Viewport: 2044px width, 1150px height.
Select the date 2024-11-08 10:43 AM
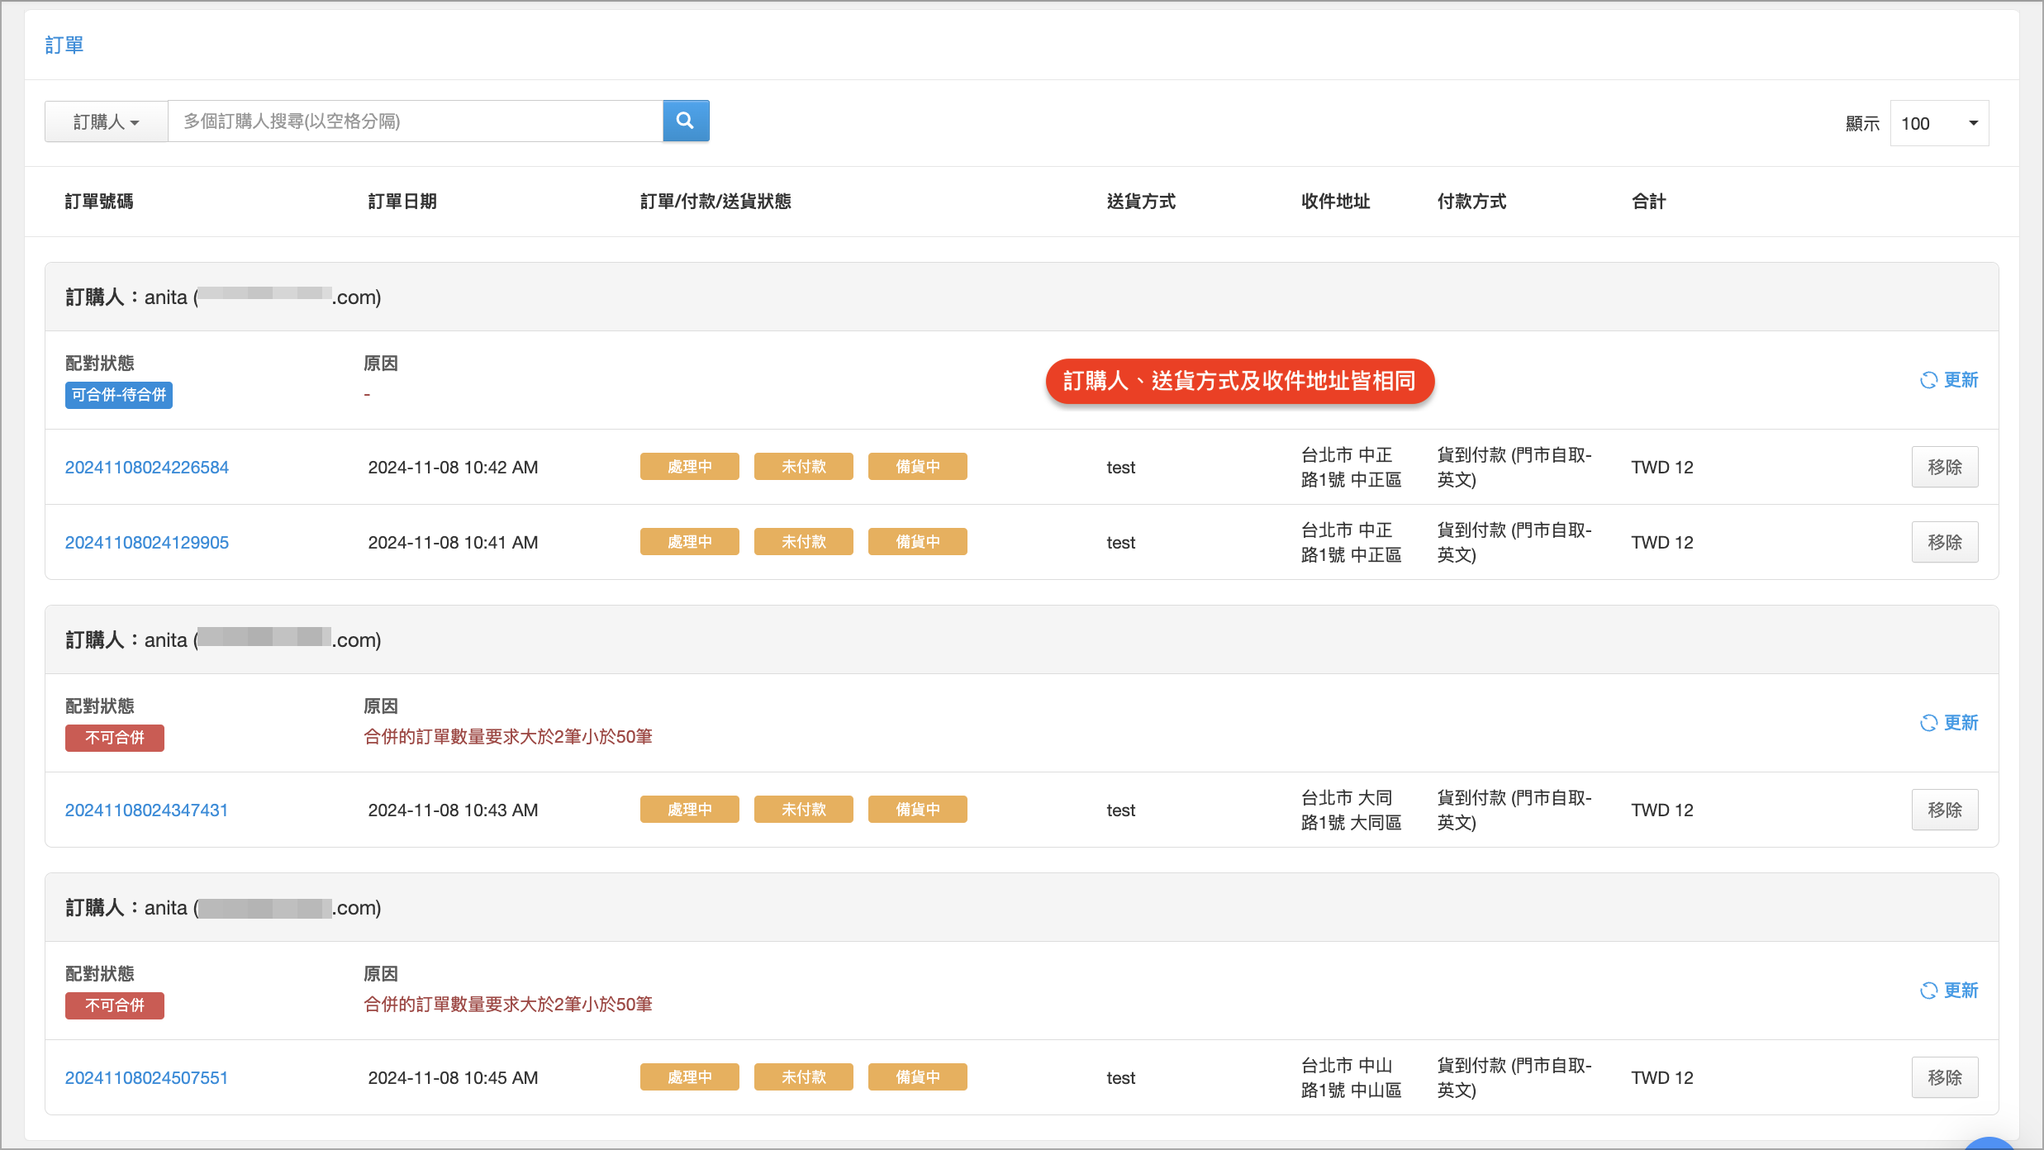453,810
